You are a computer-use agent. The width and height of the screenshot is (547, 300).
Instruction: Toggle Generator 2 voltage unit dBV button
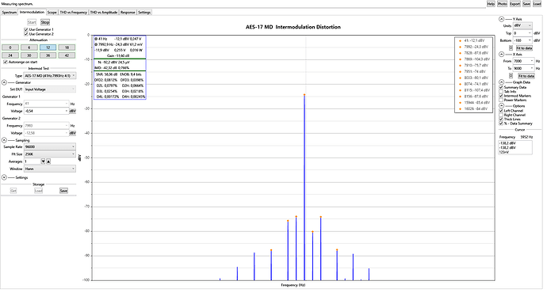[x=73, y=133]
